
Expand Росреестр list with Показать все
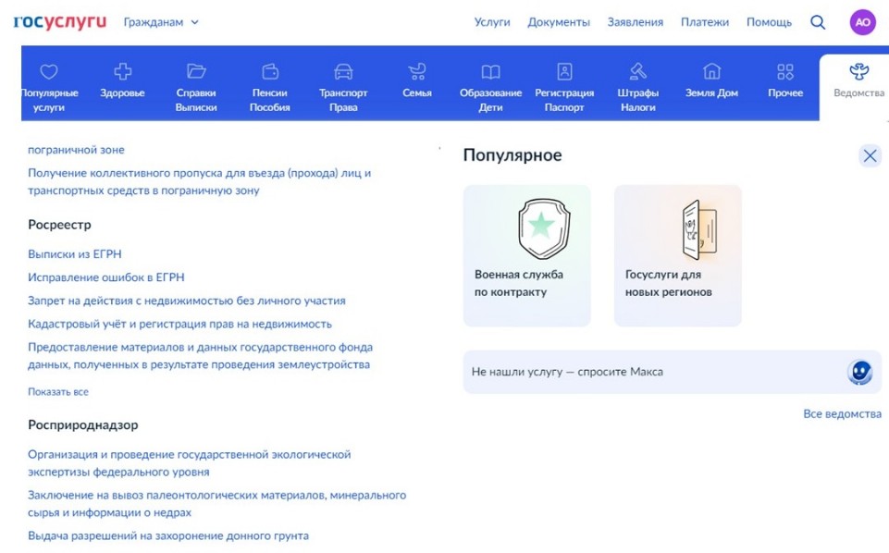(x=58, y=392)
